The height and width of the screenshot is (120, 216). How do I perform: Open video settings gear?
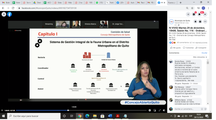pyautogui.click(x=150, y=110)
